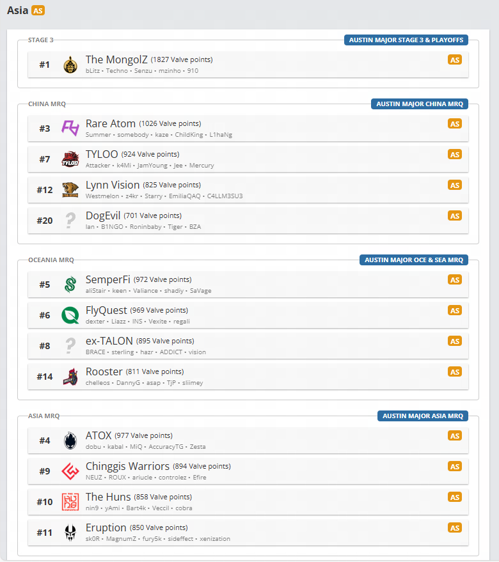
Task: Click the Rooster team logo
Action: pos(70,377)
